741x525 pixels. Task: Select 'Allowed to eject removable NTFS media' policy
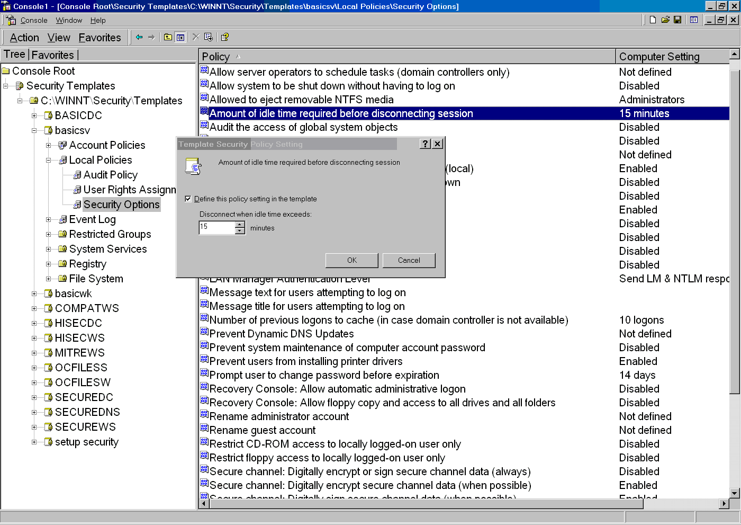pos(302,100)
